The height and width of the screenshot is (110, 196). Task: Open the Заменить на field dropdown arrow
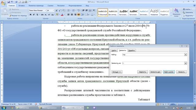[186, 63]
